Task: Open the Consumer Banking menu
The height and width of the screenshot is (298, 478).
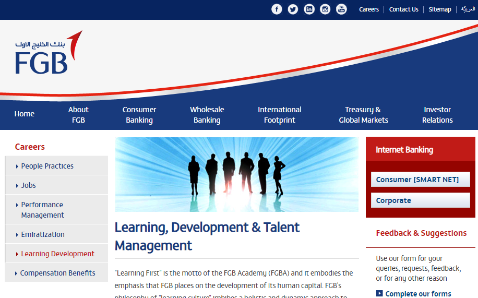Action: [139, 115]
